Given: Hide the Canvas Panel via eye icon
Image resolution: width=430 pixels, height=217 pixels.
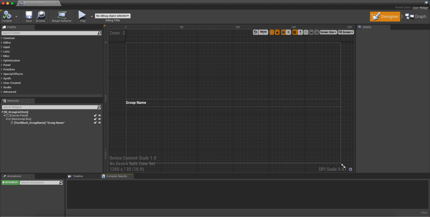Looking at the screenshot, I should (x=100, y=115).
